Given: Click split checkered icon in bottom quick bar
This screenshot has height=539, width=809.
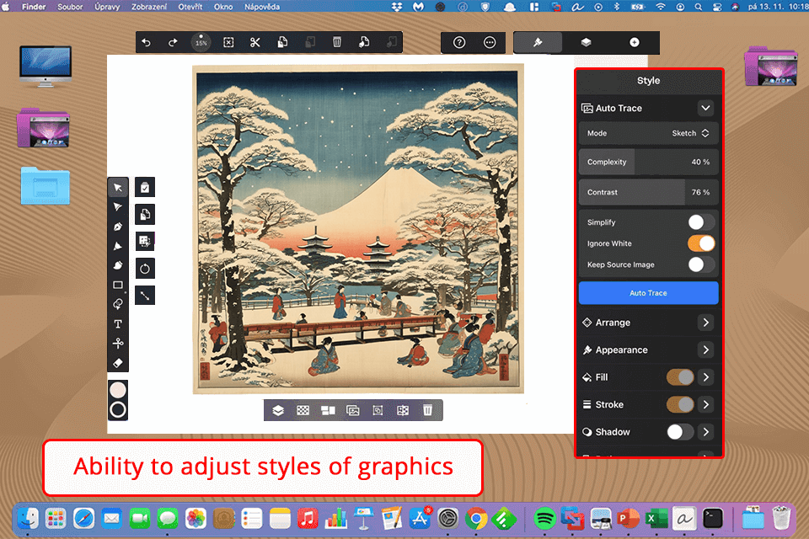Looking at the screenshot, I should (x=403, y=411).
